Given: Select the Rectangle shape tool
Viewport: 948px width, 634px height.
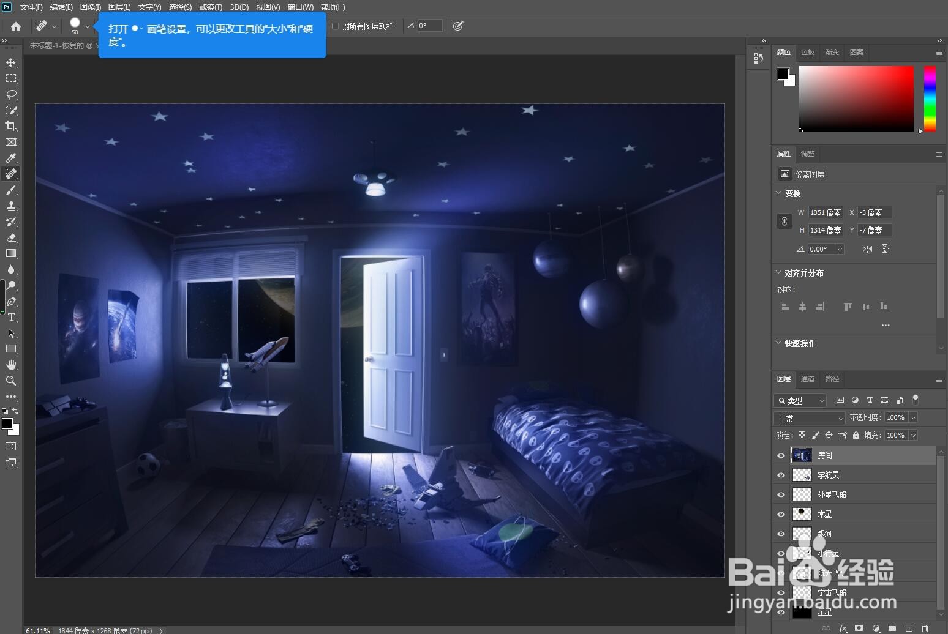Looking at the screenshot, I should pos(11,349).
